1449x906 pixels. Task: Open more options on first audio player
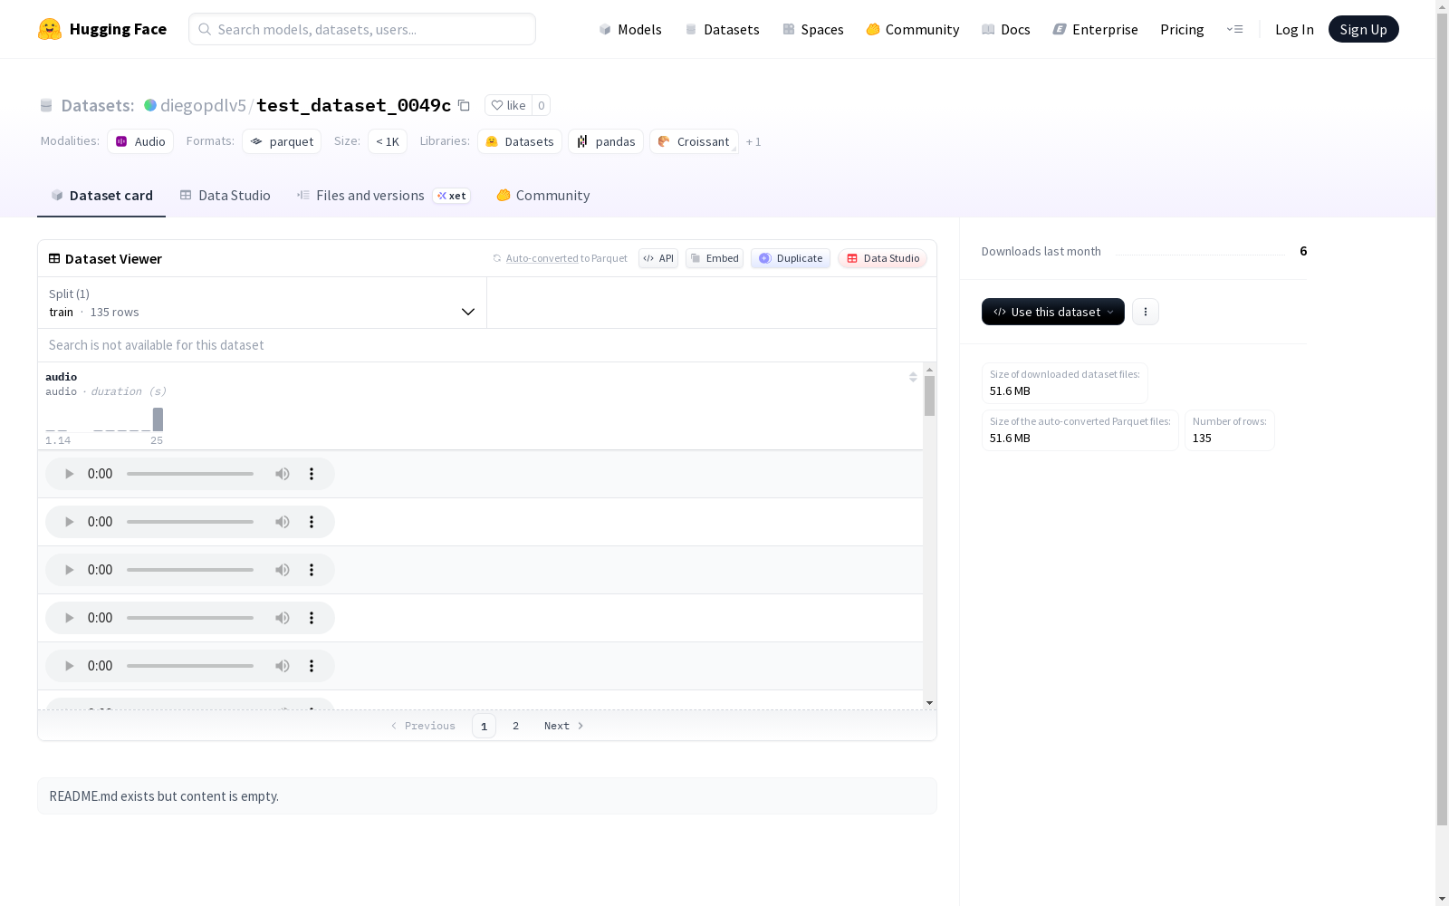312,474
